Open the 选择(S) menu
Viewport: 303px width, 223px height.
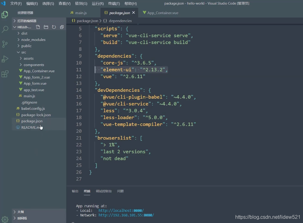tap(48, 3)
